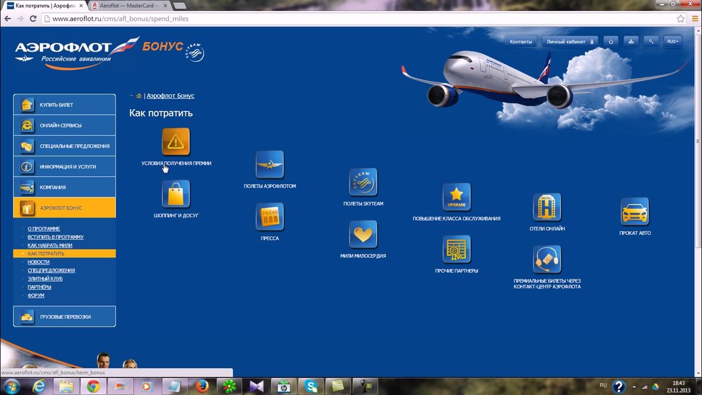This screenshot has height=395, width=702.
Task: Reload the page
Action: tap(33, 19)
